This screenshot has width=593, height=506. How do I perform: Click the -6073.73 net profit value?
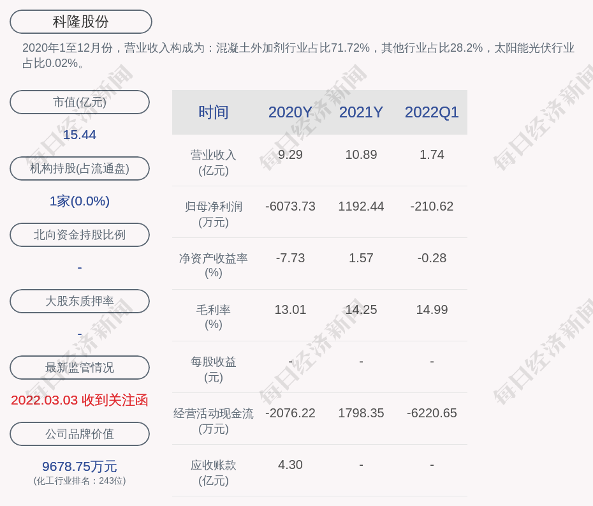pos(290,206)
